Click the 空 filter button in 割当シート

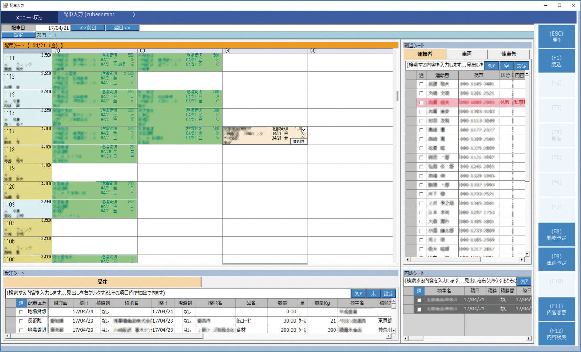pos(506,66)
